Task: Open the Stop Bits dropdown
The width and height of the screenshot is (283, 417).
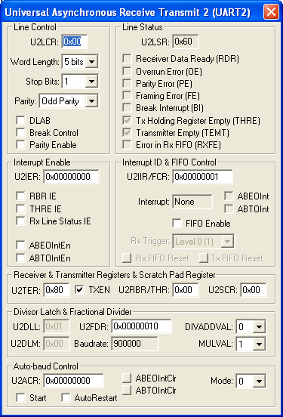Action: (x=80, y=81)
